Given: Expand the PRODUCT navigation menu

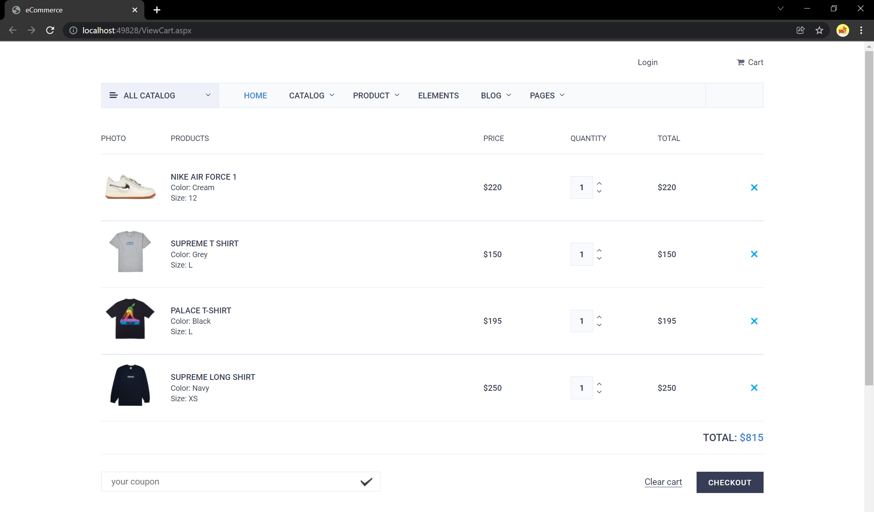Looking at the screenshot, I should (x=376, y=95).
